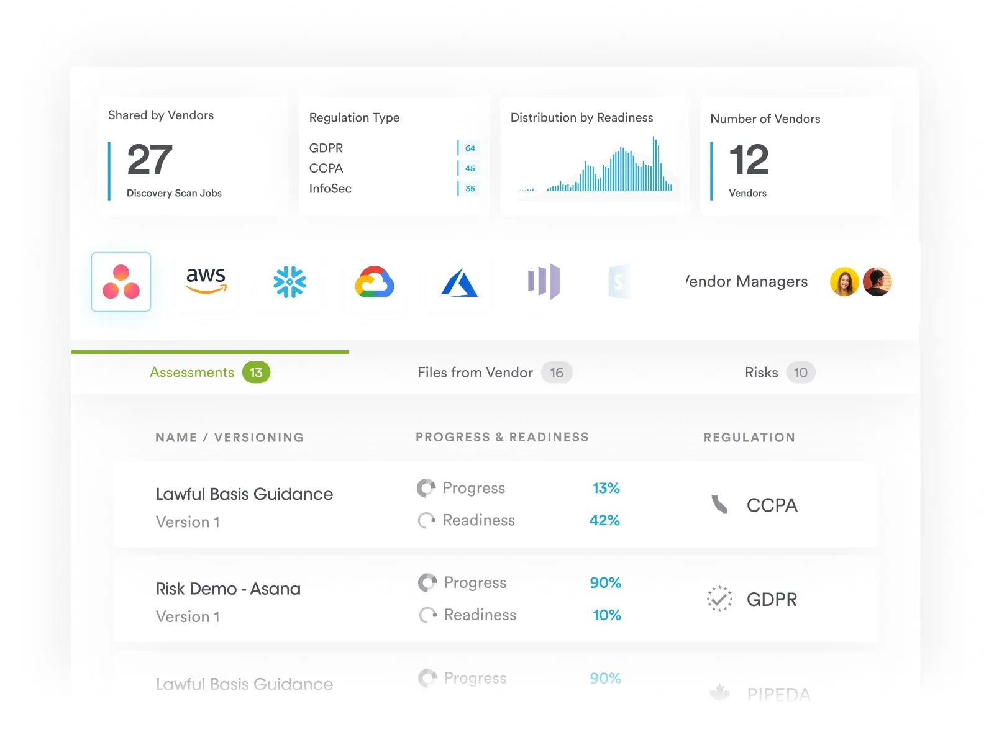994x745 pixels.
Task: Select the faded SharePoint vendor icon
Action: pos(619,282)
